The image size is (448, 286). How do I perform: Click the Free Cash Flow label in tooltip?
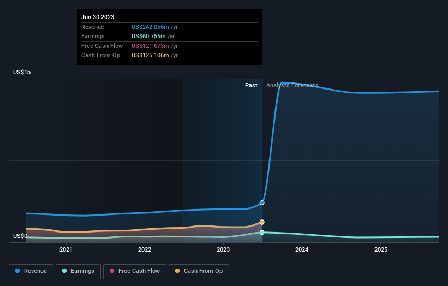click(x=102, y=46)
